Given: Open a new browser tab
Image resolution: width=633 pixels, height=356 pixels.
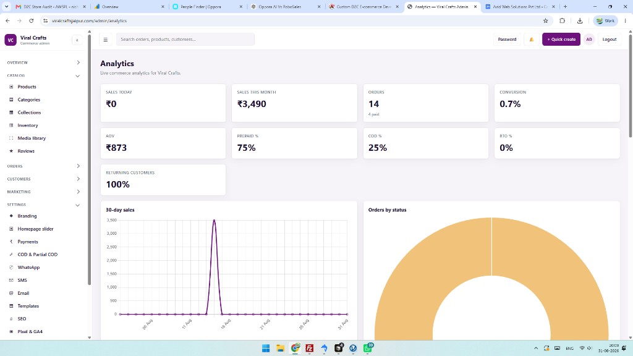Looking at the screenshot, I should pos(565,7).
